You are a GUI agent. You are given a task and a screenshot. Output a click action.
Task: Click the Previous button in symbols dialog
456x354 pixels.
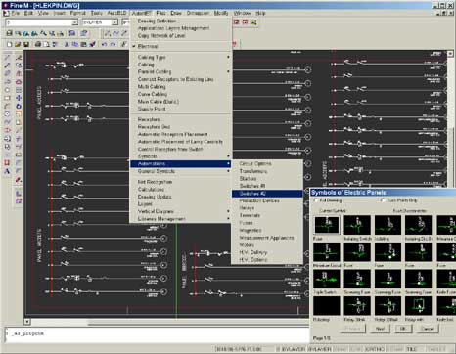(x=352, y=329)
